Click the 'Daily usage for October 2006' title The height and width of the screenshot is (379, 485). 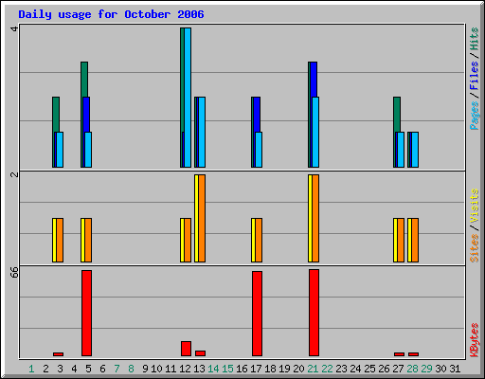tap(111, 14)
